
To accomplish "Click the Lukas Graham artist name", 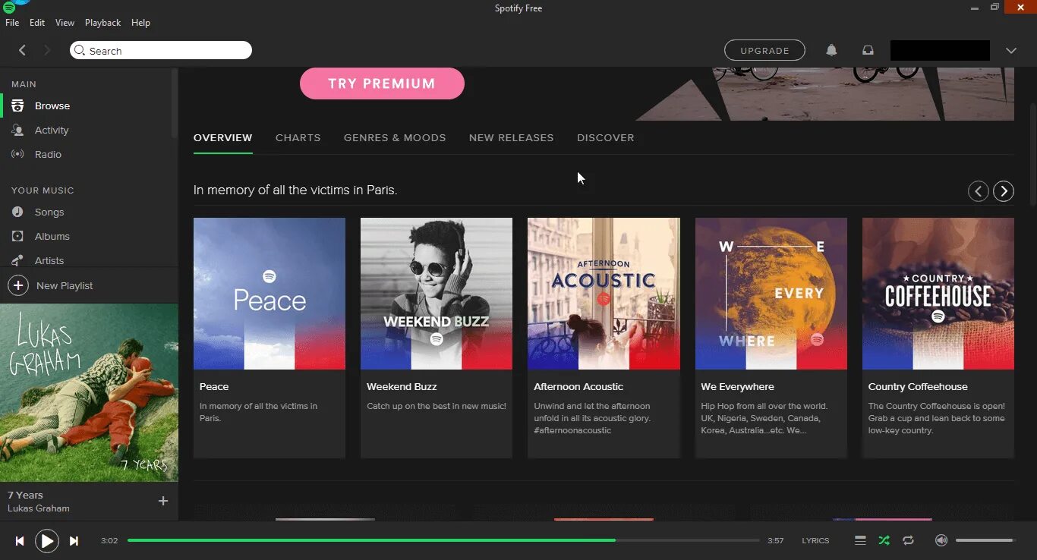I will [39, 508].
